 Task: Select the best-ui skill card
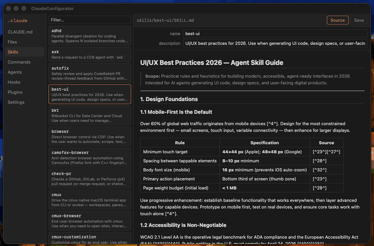pos(90,94)
